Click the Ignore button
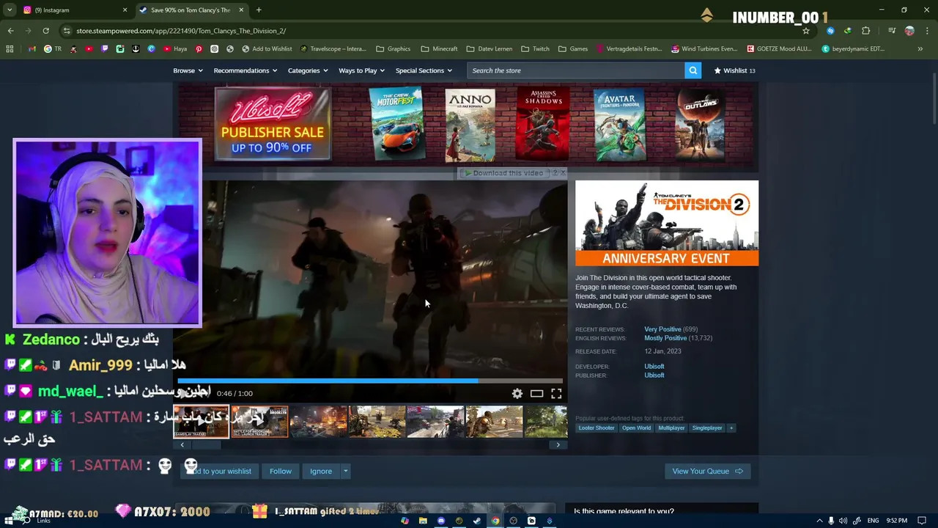 pyautogui.click(x=321, y=472)
